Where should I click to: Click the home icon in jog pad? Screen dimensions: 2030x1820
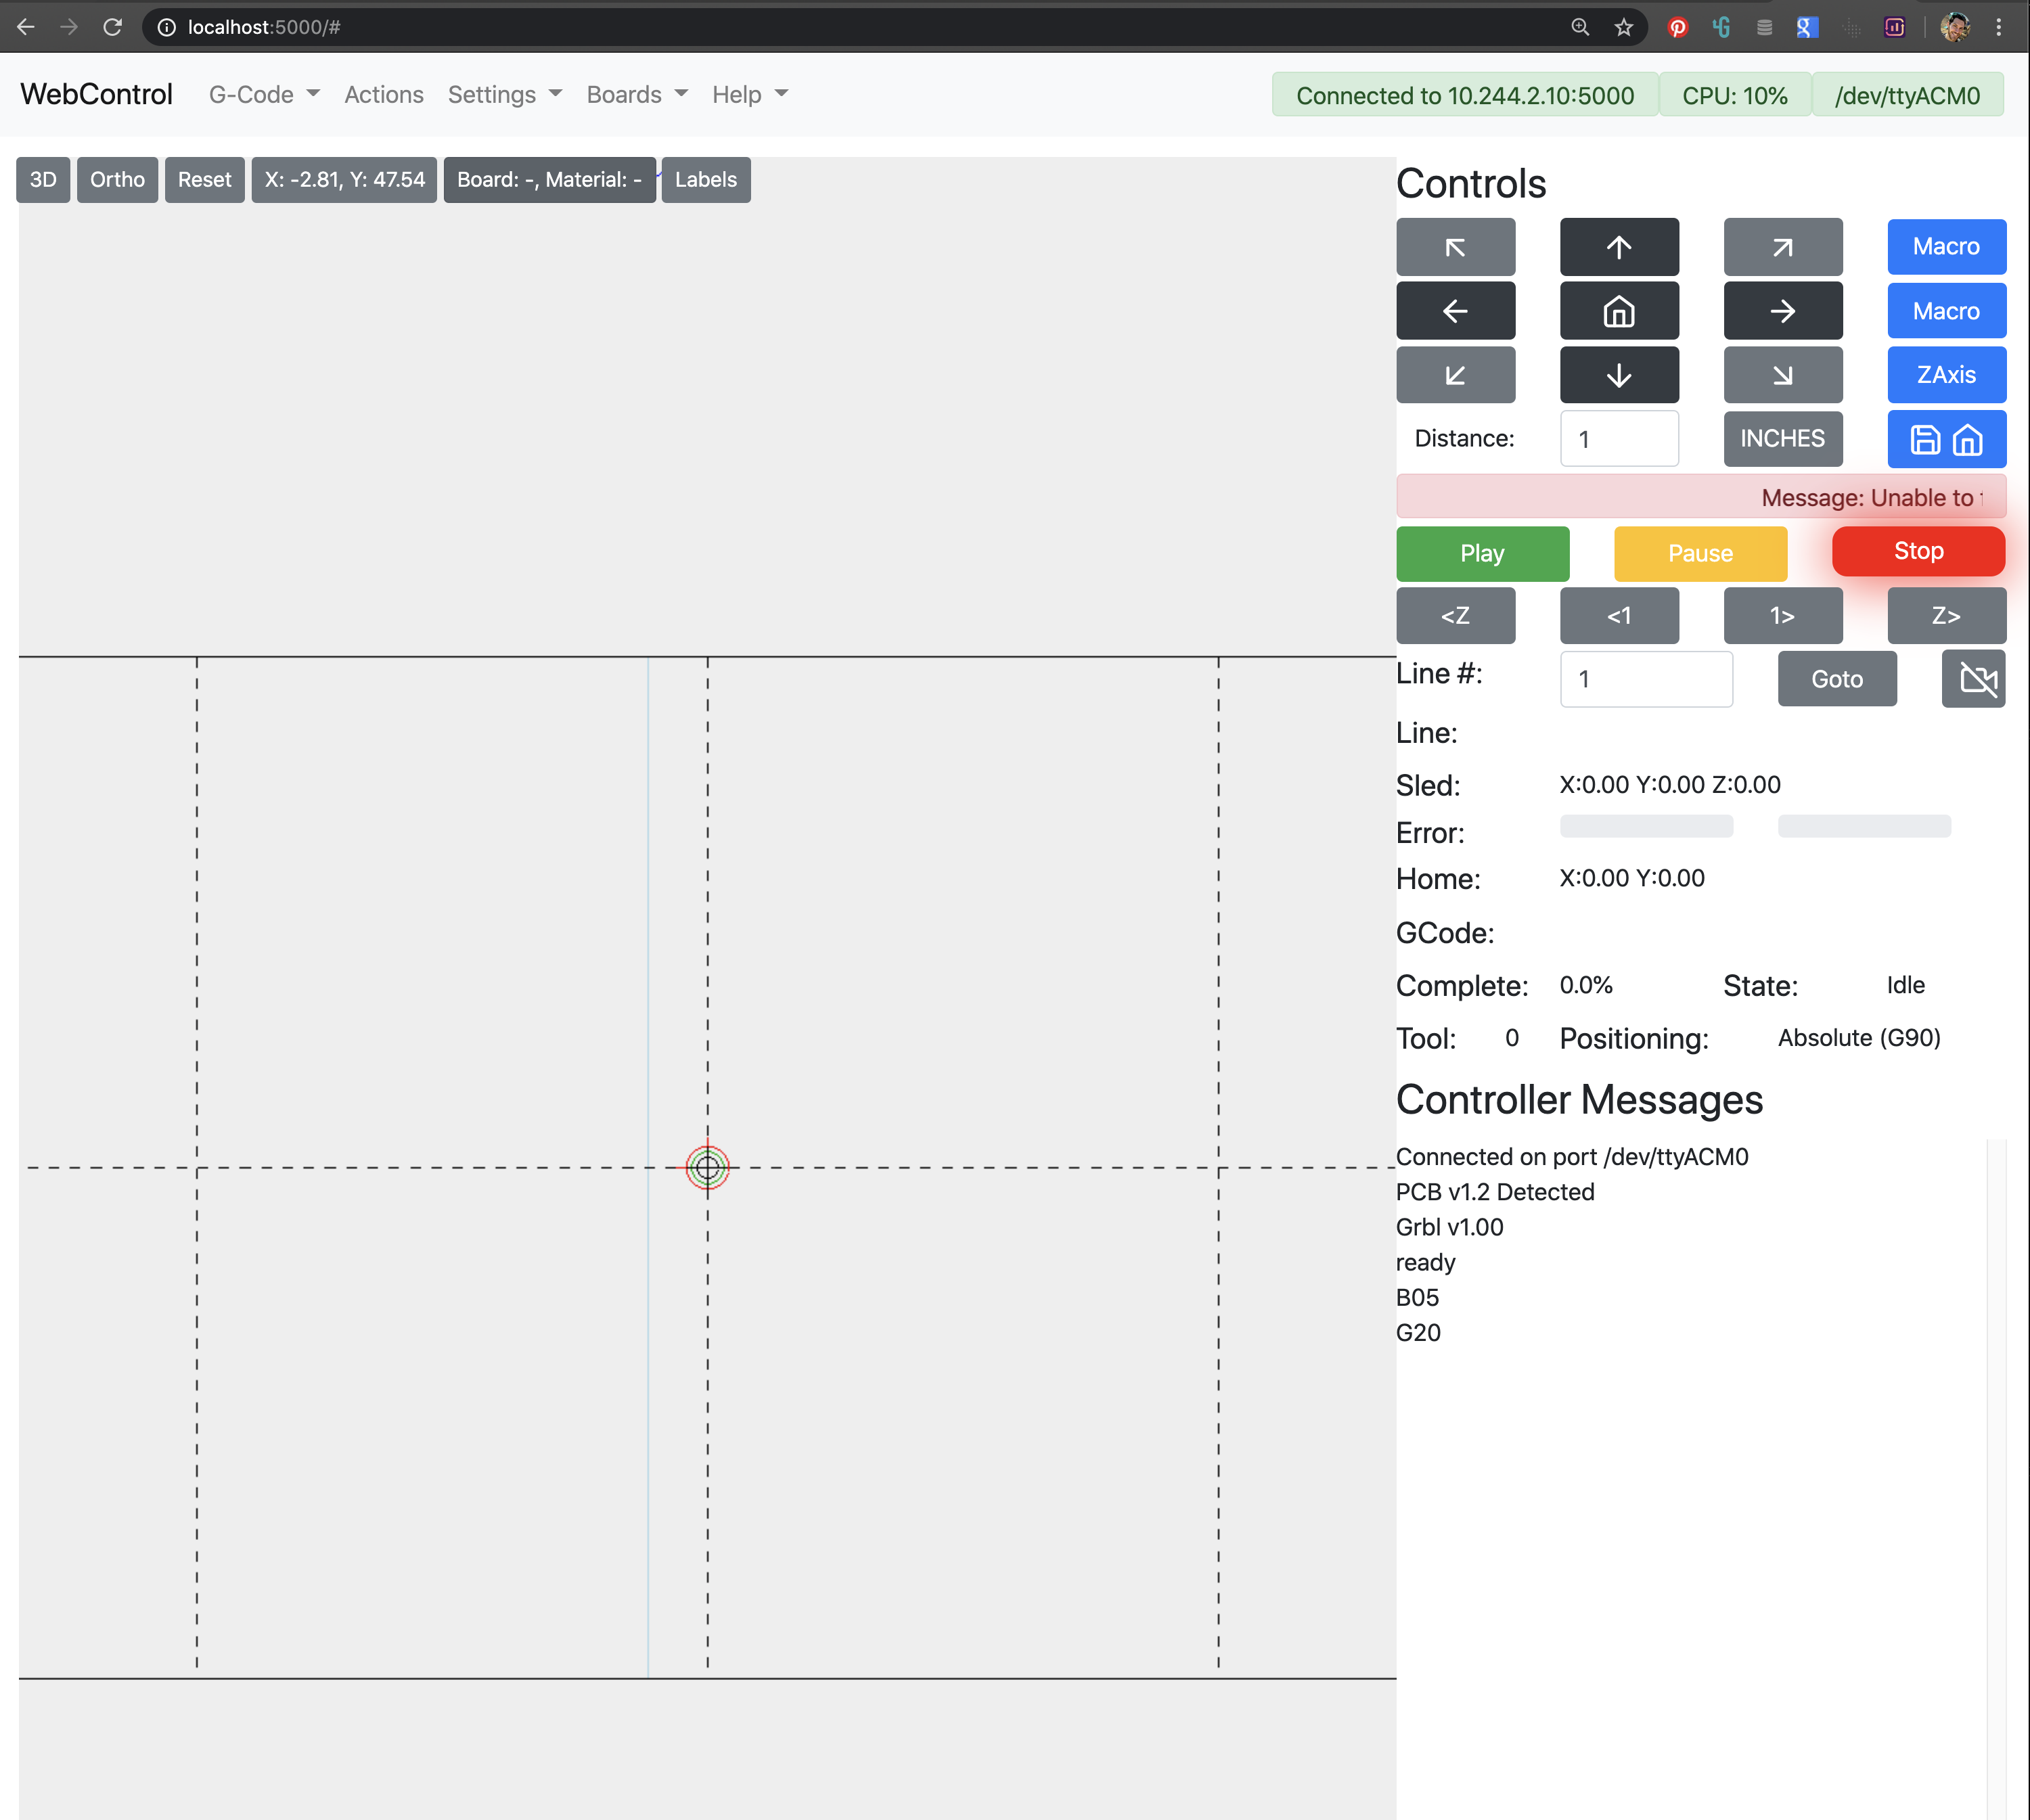tap(1618, 311)
